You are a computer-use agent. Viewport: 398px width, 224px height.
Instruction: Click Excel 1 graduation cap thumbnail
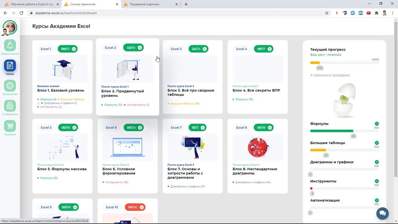point(62,69)
